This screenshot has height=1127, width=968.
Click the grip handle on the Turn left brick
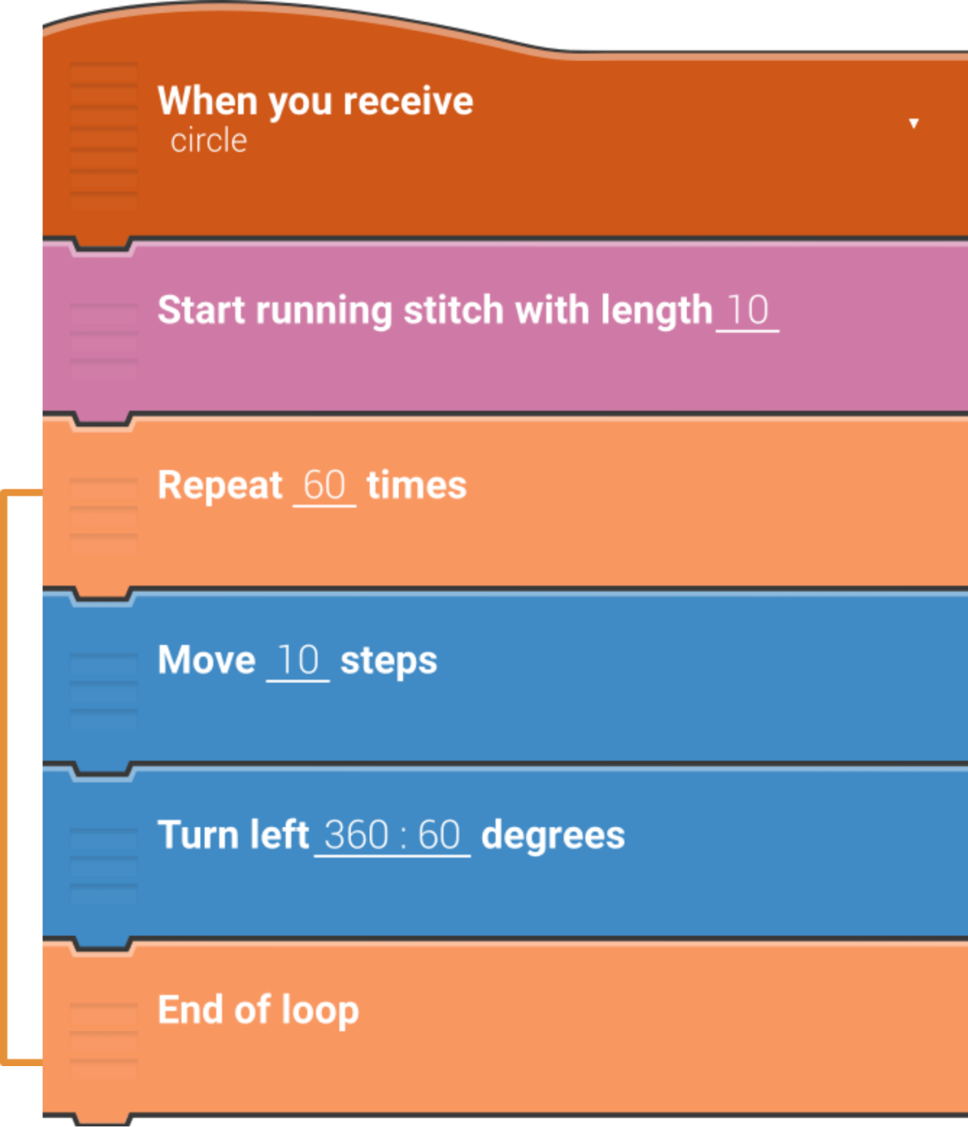click(x=103, y=858)
